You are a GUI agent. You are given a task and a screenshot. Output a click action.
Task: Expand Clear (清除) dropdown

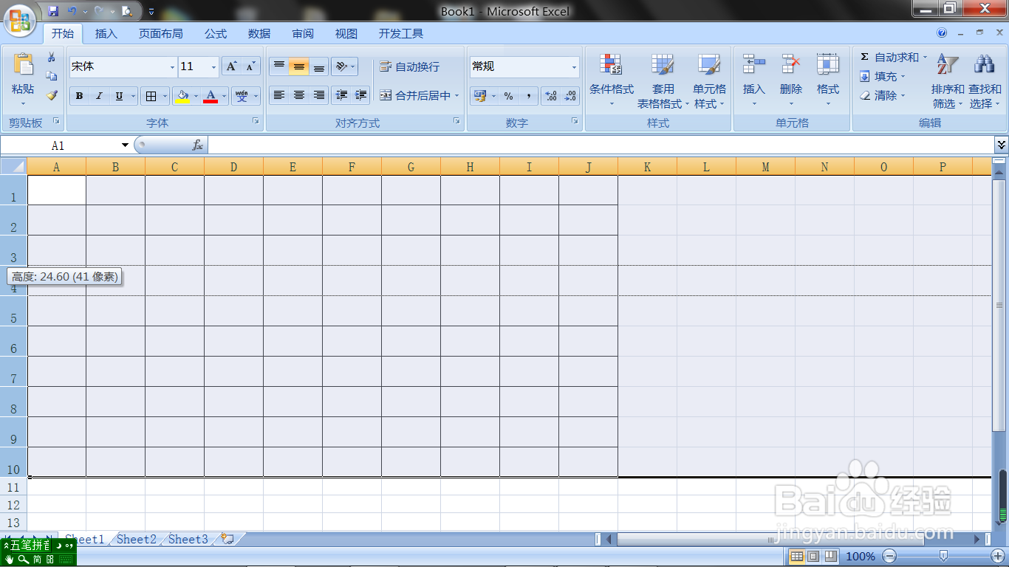click(903, 95)
